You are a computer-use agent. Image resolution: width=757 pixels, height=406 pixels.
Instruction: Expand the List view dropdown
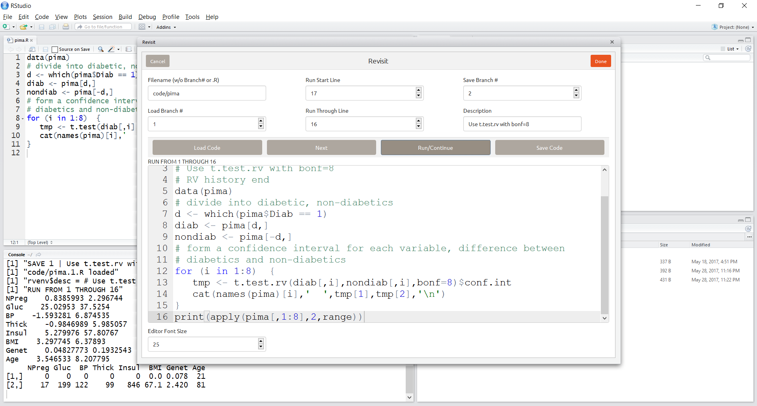(x=733, y=49)
